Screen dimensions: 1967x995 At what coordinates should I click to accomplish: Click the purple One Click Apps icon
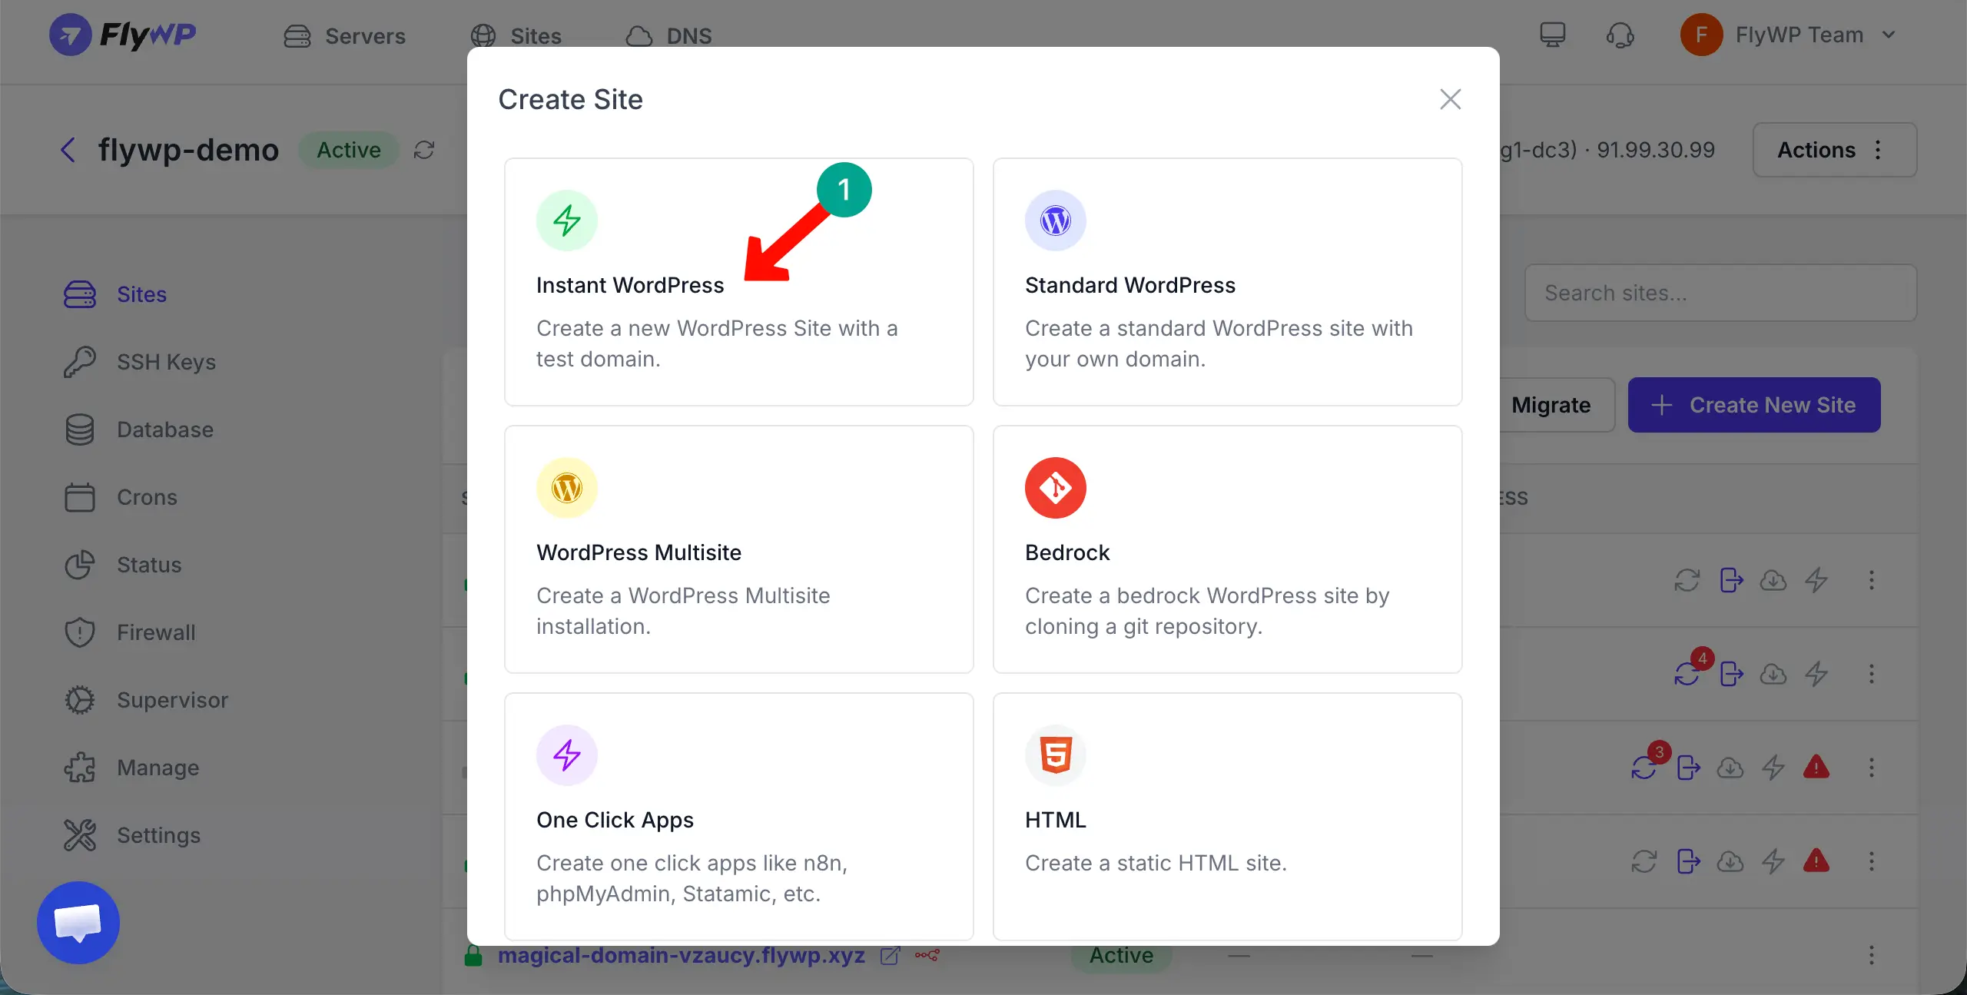tap(567, 755)
